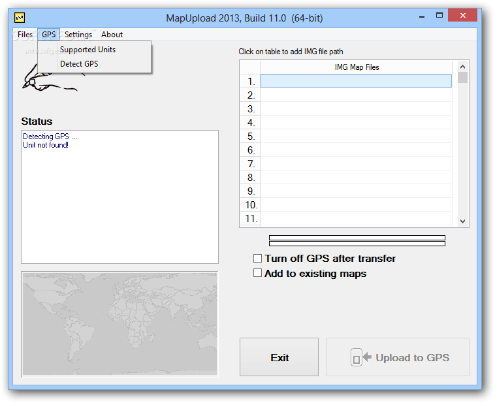The height and width of the screenshot is (403, 495).
Task: Click the scroll down arrow of map table
Action: pyautogui.click(x=463, y=221)
